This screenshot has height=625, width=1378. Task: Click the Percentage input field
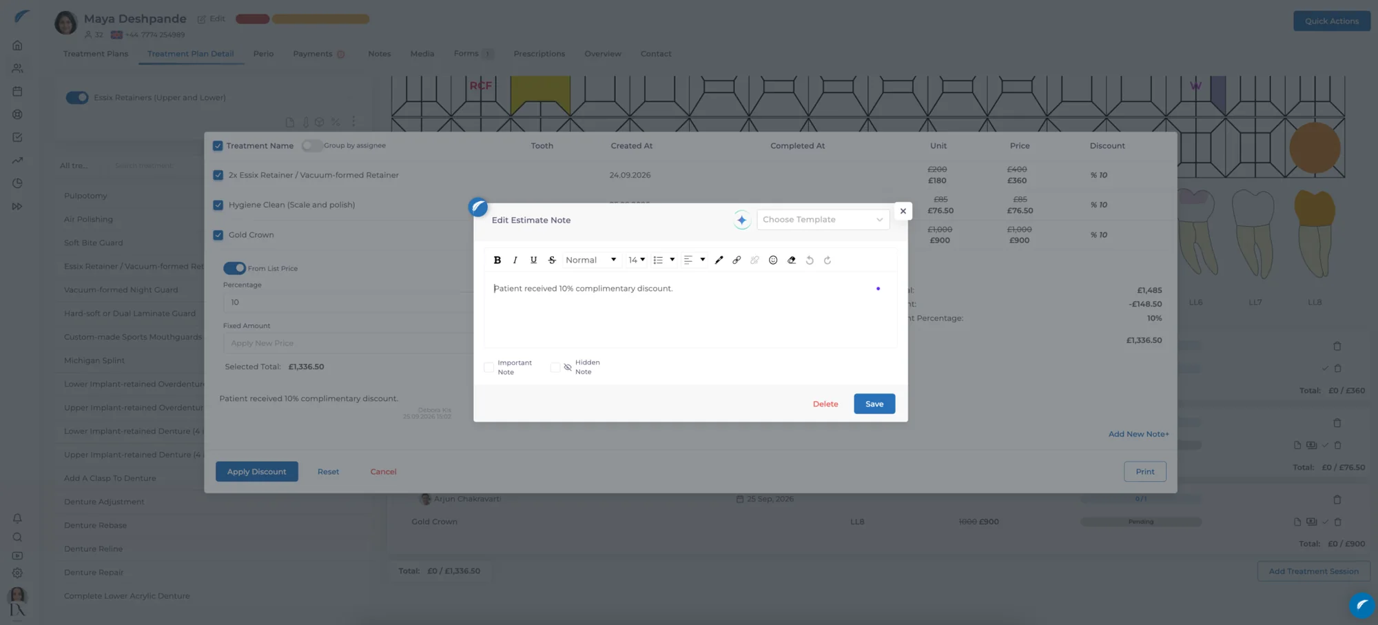[347, 302]
